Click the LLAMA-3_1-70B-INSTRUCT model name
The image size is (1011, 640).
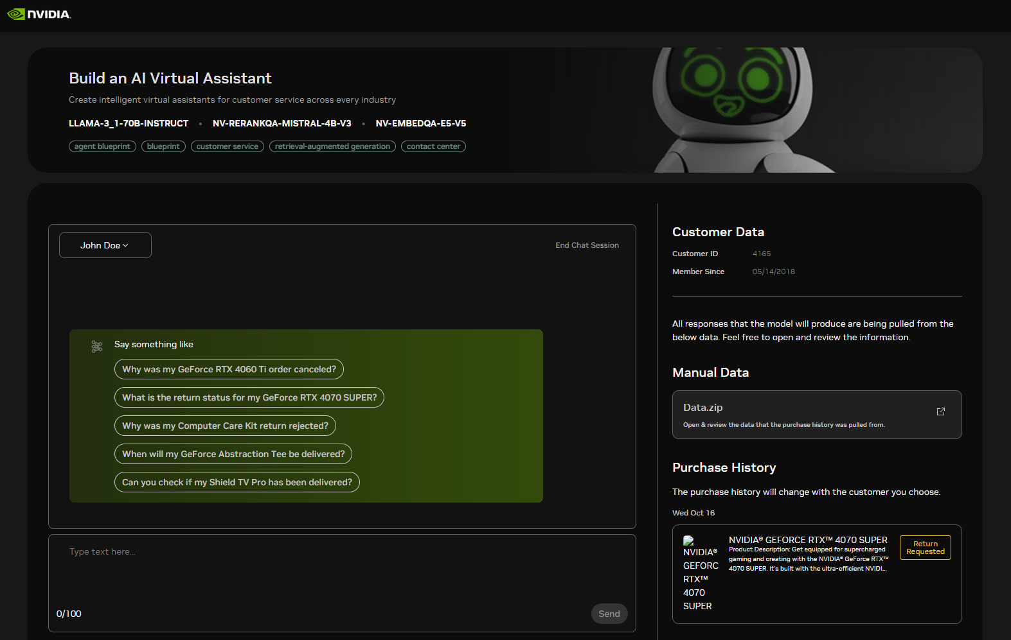click(x=129, y=123)
